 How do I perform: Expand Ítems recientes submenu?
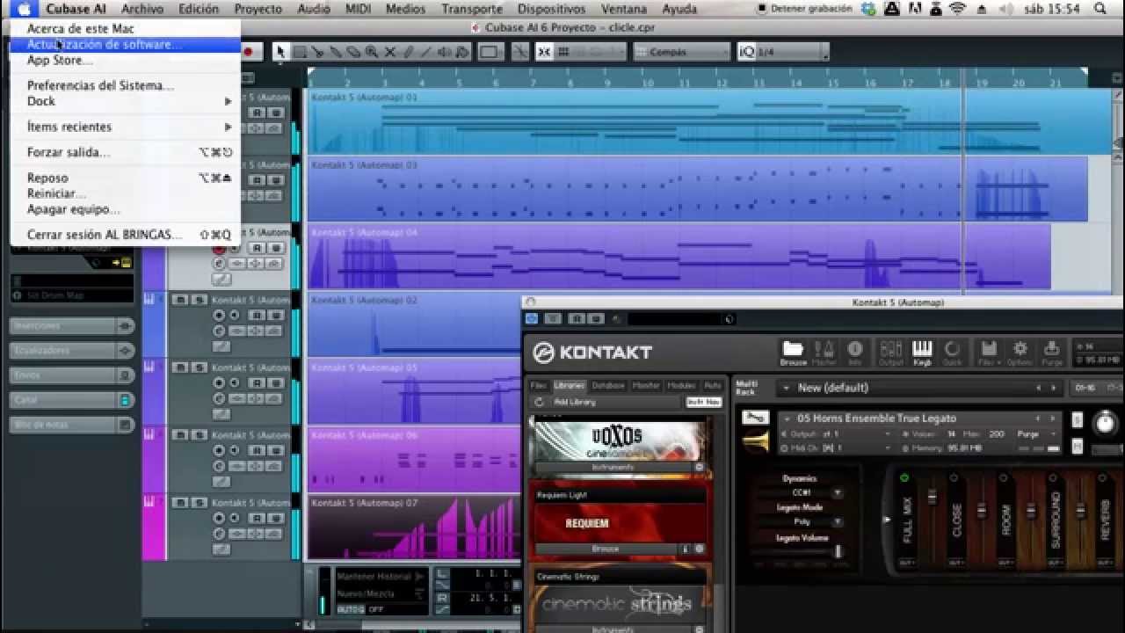pyautogui.click(x=125, y=127)
